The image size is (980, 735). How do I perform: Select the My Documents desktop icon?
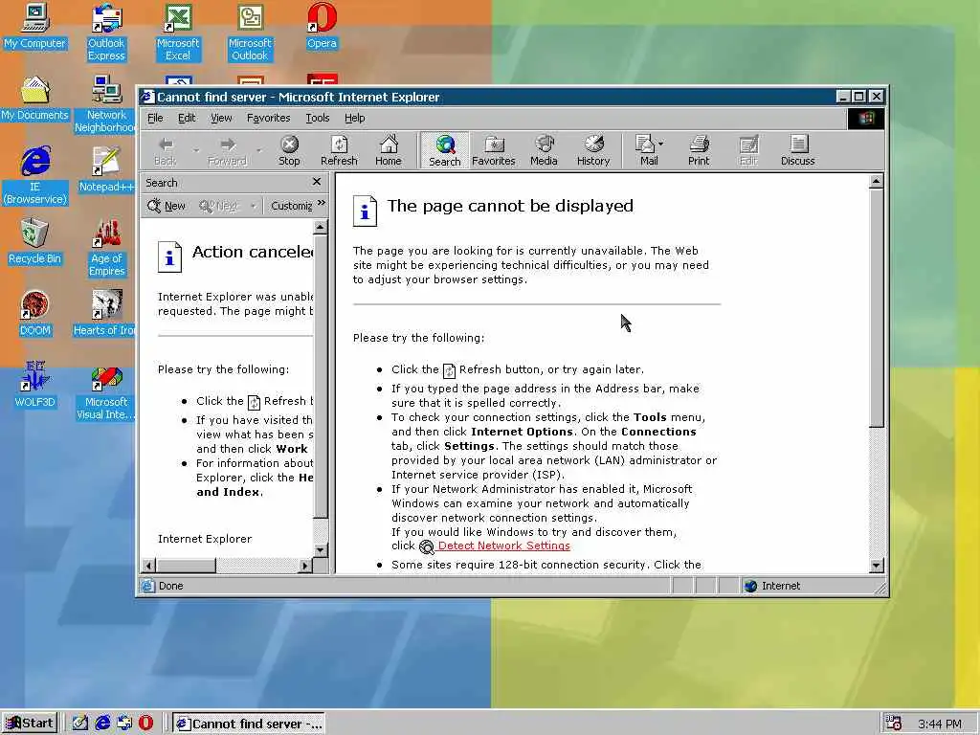click(34, 99)
